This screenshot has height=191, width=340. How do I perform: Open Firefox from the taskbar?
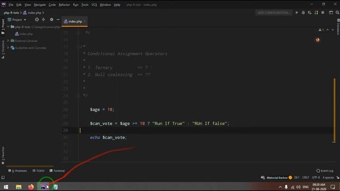[x=31, y=187]
